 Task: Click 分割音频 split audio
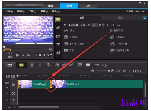[x=117, y=37]
